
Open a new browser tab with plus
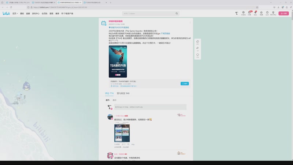pos(111,3)
